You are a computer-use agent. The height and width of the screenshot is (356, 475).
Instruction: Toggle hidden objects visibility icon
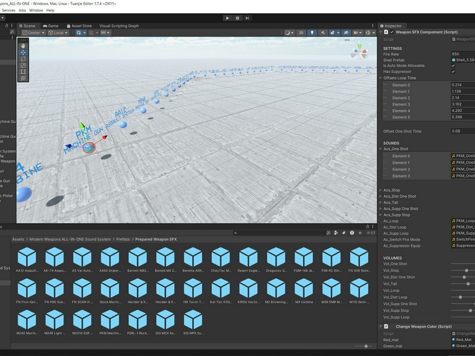click(x=347, y=33)
